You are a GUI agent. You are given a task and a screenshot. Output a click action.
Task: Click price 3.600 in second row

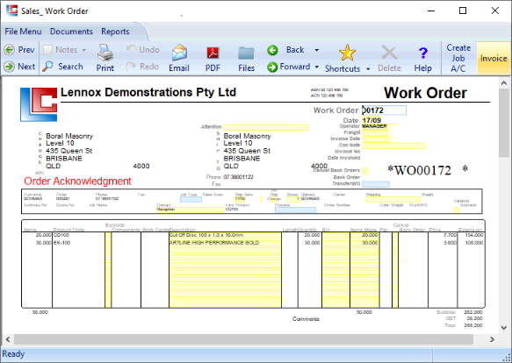point(450,243)
